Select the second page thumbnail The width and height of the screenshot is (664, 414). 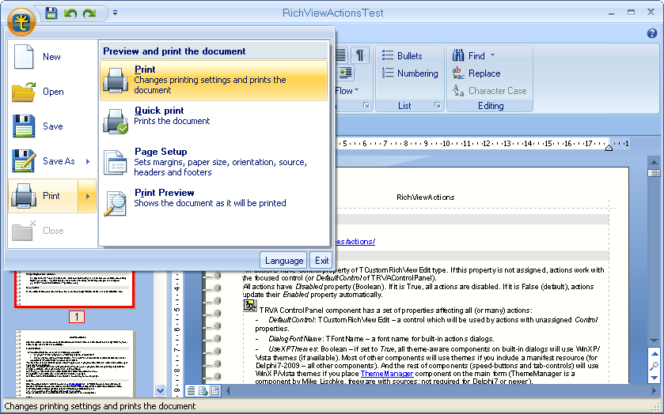pyautogui.click(x=76, y=361)
